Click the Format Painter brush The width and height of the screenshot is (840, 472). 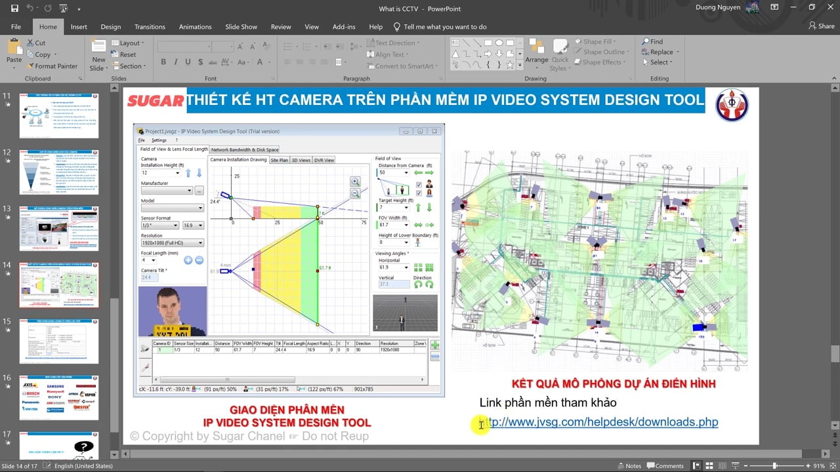[x=30, y=66]
